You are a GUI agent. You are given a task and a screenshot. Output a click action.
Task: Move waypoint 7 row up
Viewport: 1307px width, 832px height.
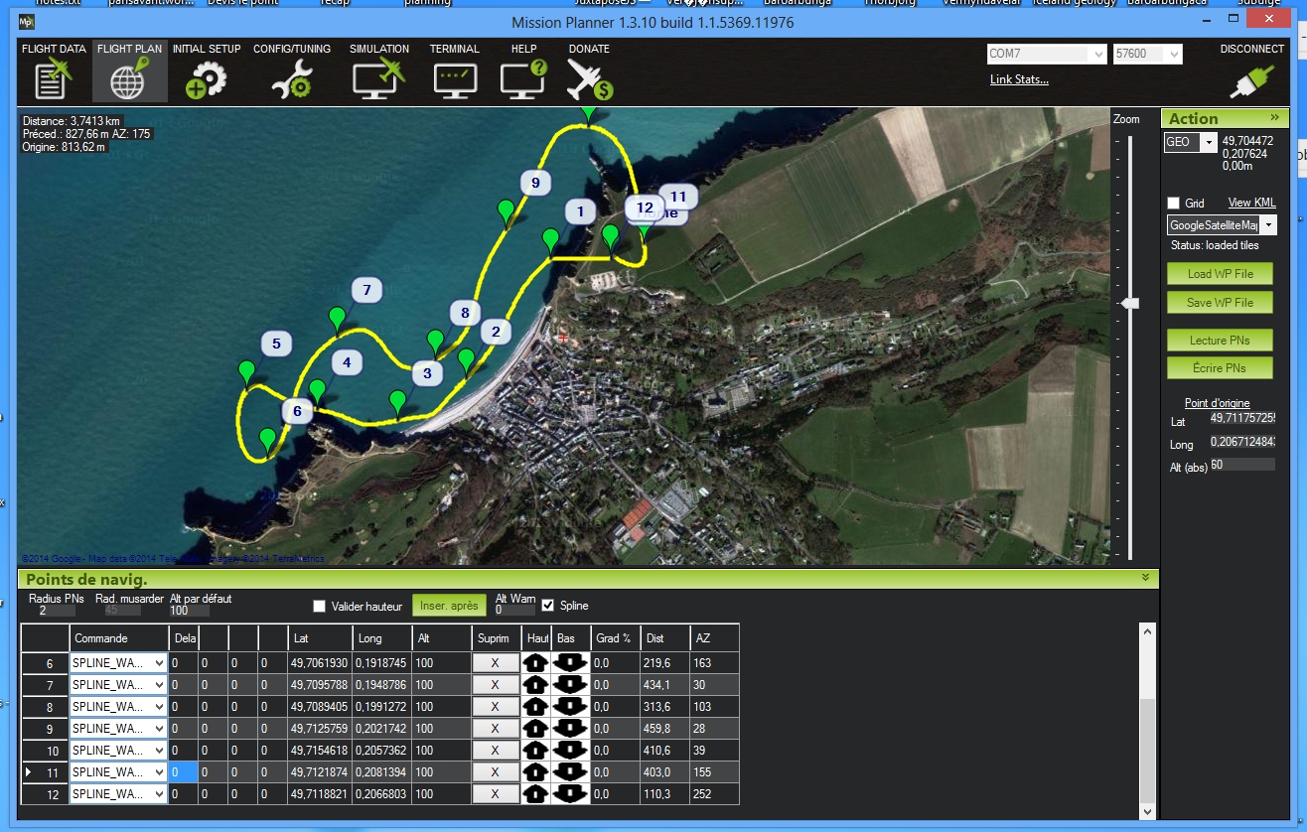pos(535,685)
